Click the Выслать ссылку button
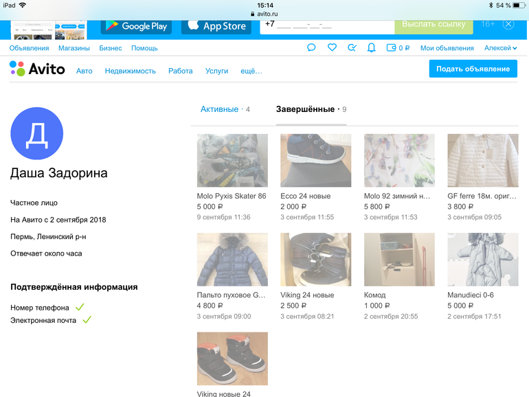Screen dimensions: 529x397 434,24
